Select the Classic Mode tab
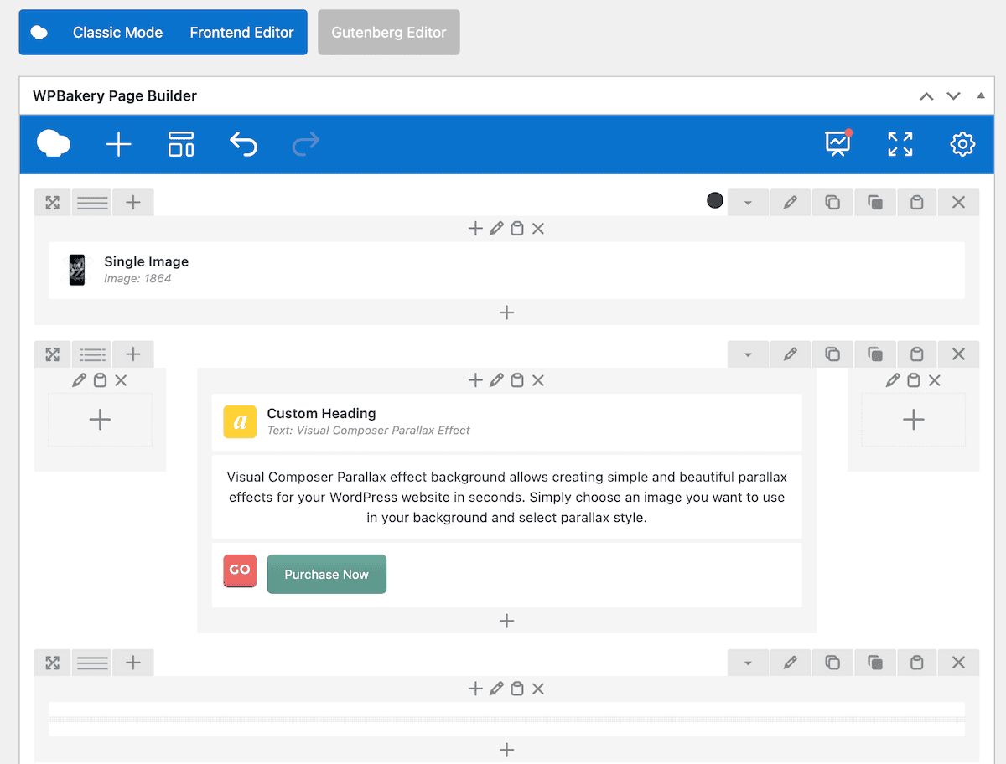The image size is (1006, 764). click(x=117, y=32)
